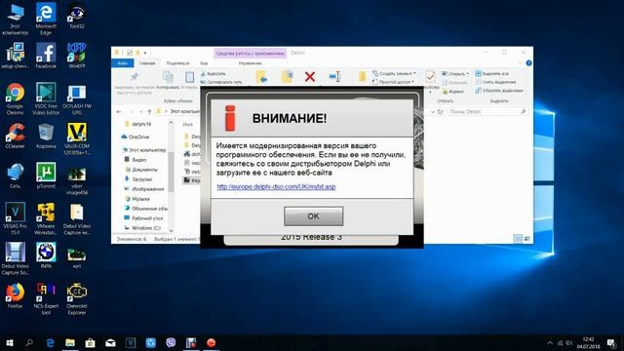Expand the Открыть dropdown in ribbon
Screen dimensions: 624x351
coord(455,74)
